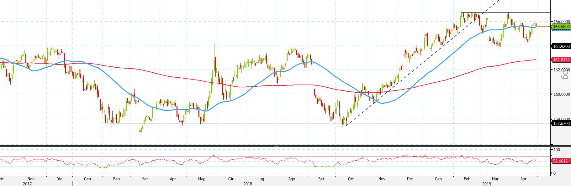Click the Ago month label
This screenshot has height=186, width=571.
pos(292,179)
